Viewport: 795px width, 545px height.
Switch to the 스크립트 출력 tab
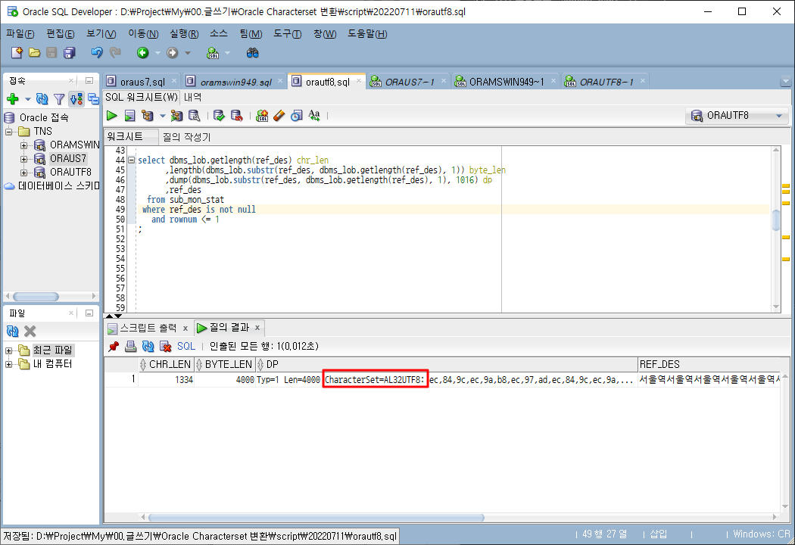click(148, 328)
